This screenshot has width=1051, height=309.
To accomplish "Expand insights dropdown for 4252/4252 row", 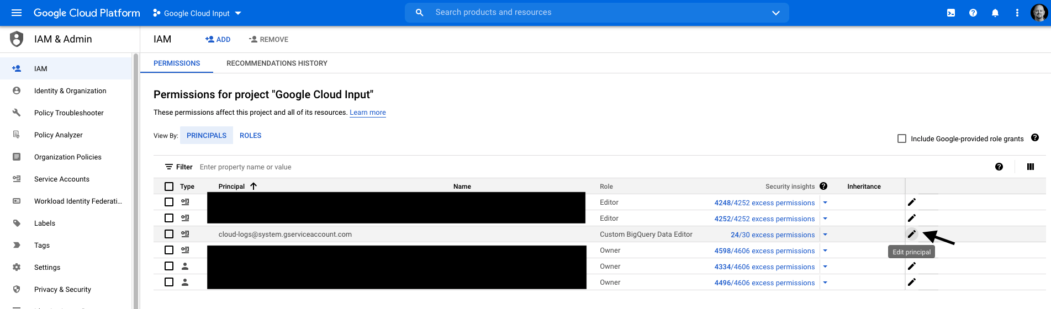I will (x=825, y=219).
